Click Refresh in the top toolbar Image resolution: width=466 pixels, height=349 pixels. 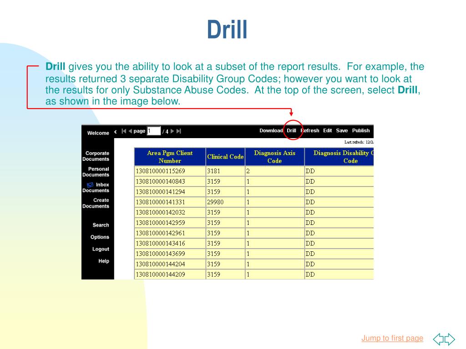coord(309,130)
